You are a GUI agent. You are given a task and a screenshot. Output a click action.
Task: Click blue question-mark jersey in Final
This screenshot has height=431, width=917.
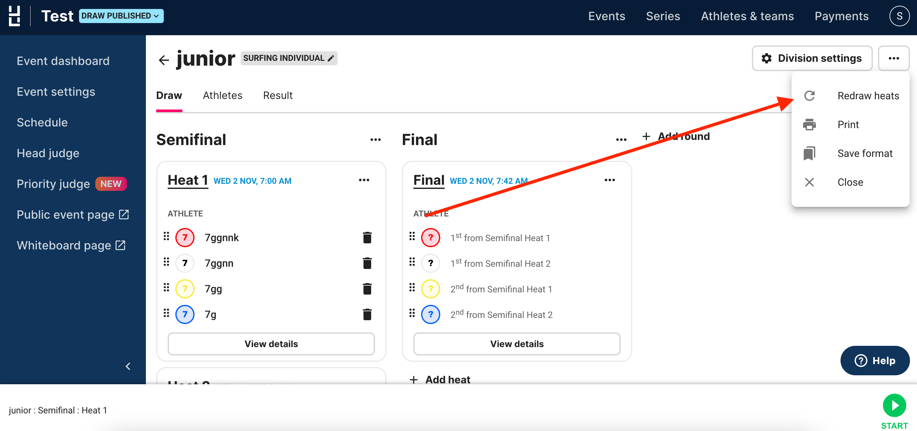click(430, 314)
